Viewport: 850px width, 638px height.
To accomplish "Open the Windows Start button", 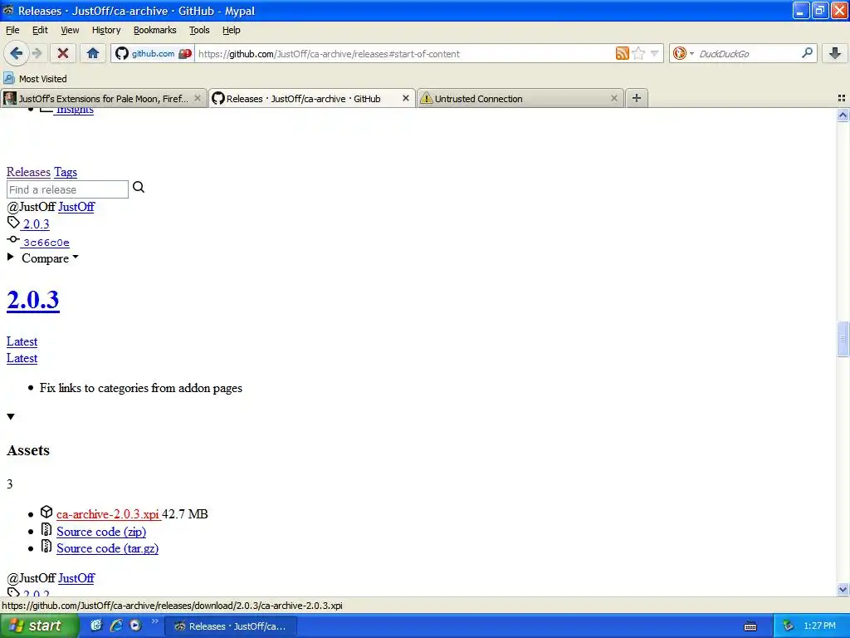I will coord(39,626).
